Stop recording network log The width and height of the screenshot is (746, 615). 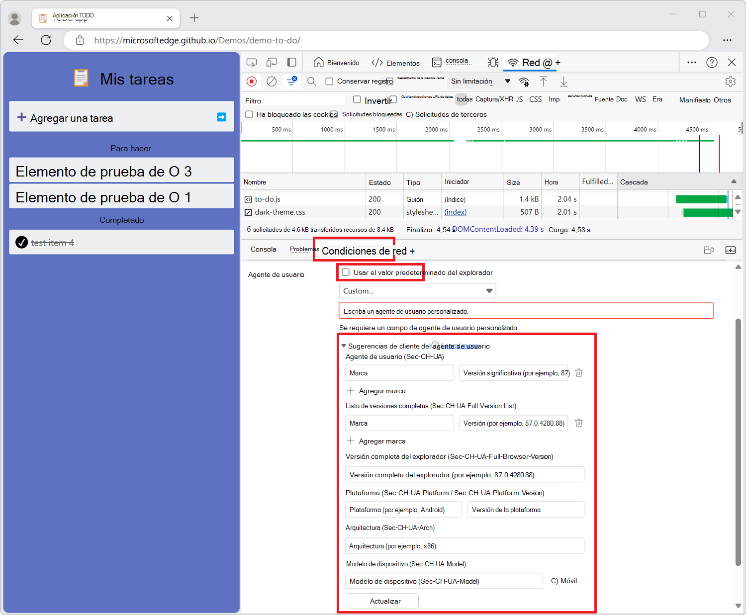(x=252, y=81)
